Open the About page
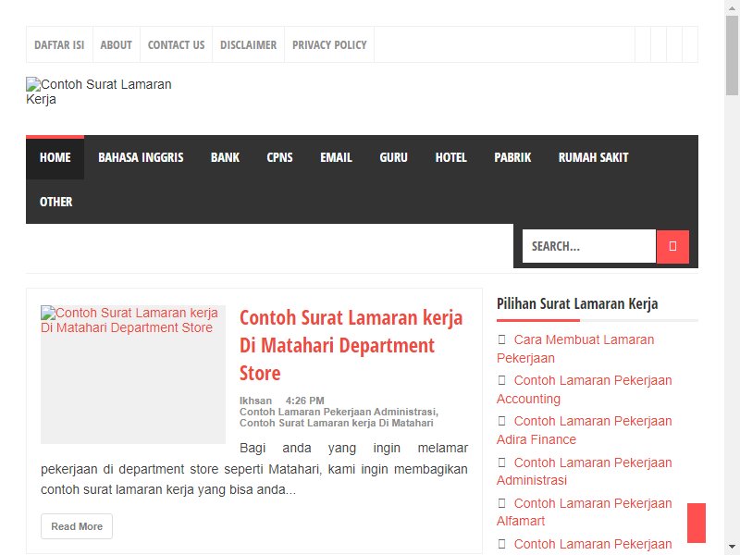 click(117, 44)
